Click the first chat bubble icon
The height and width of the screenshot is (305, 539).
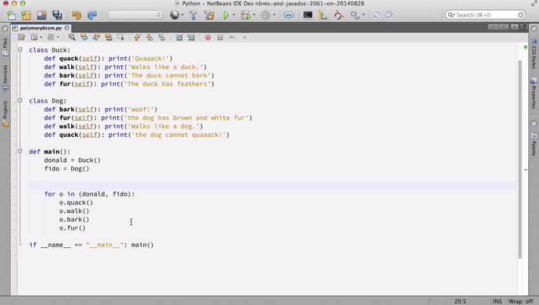coord(376,15)
